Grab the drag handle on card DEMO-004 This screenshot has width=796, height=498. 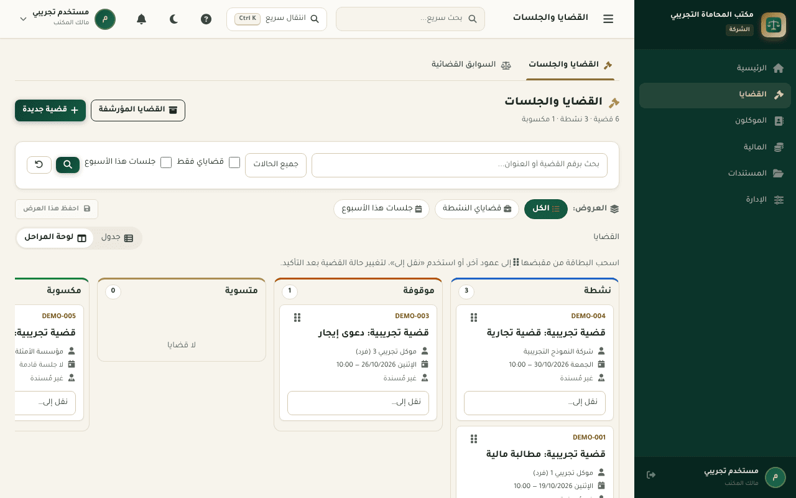[x=474, y=317]
